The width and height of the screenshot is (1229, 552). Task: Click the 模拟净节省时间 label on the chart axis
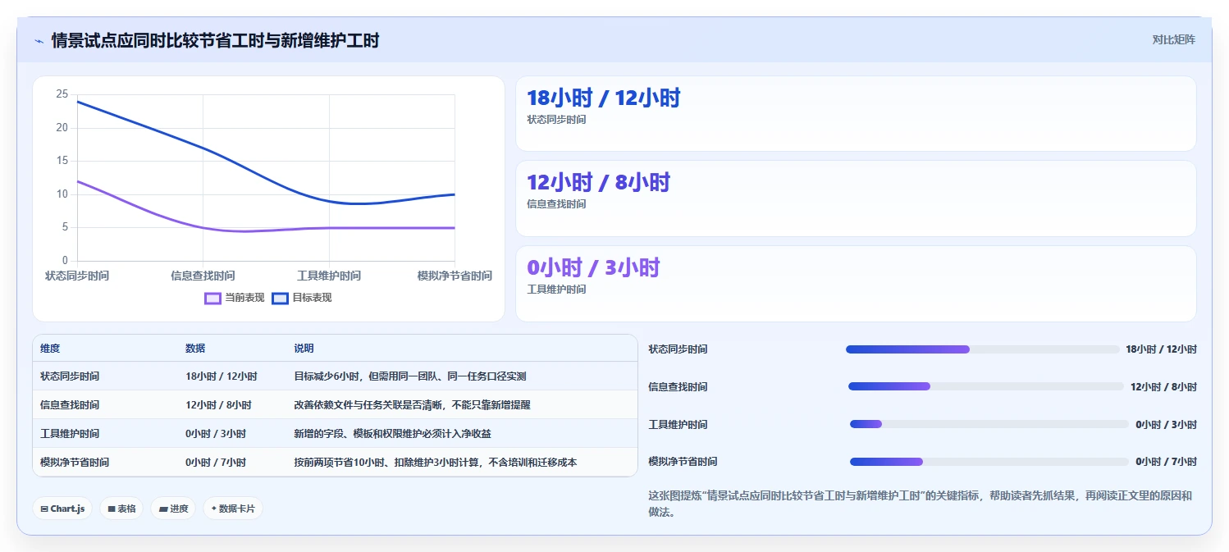point(455,276)
